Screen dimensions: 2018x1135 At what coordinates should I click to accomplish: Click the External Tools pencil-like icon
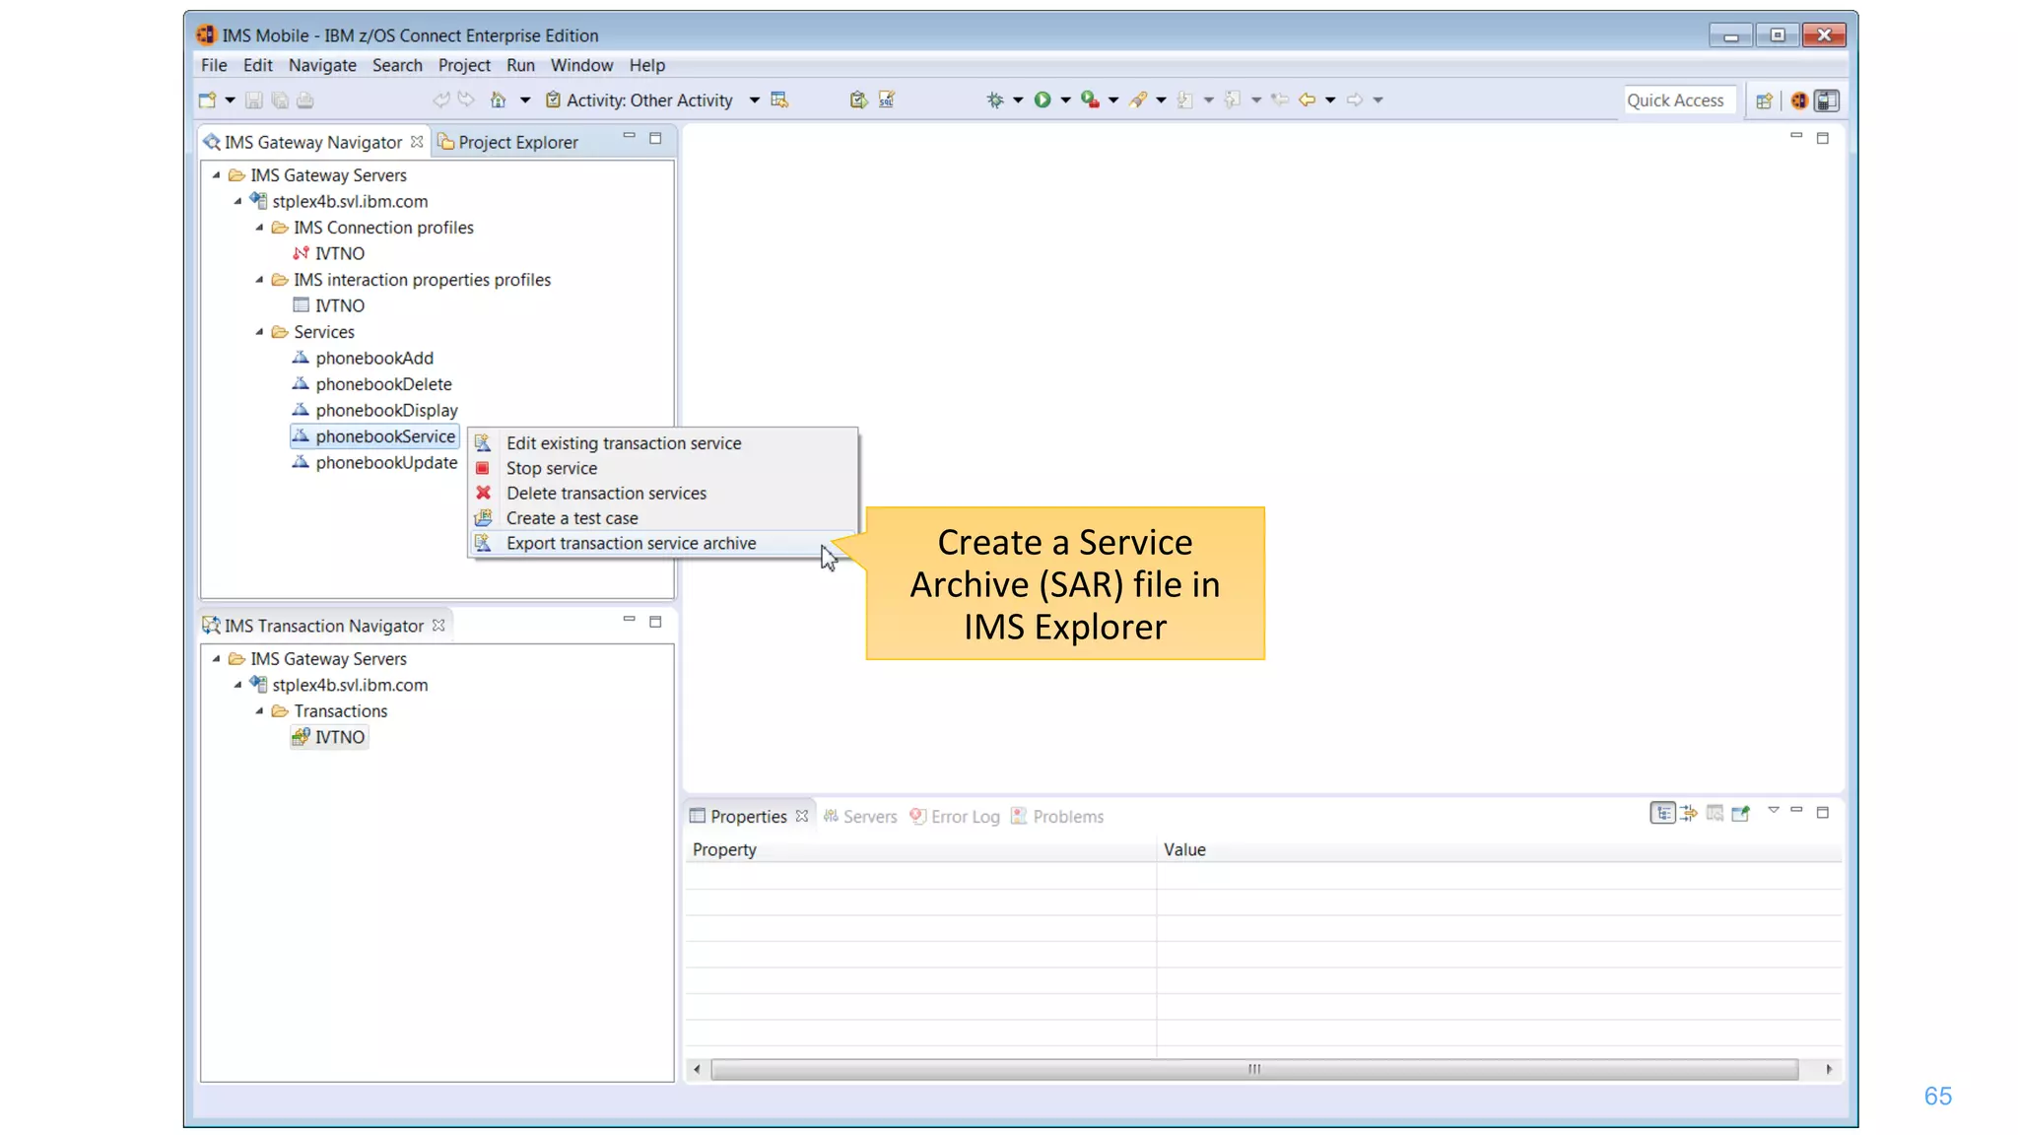1138,100
